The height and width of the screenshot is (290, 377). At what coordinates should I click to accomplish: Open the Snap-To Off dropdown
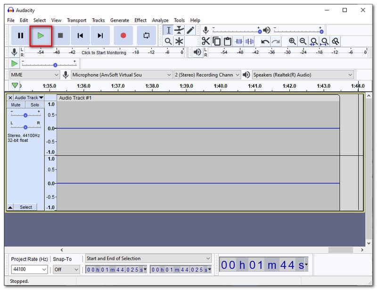(66, 270)
